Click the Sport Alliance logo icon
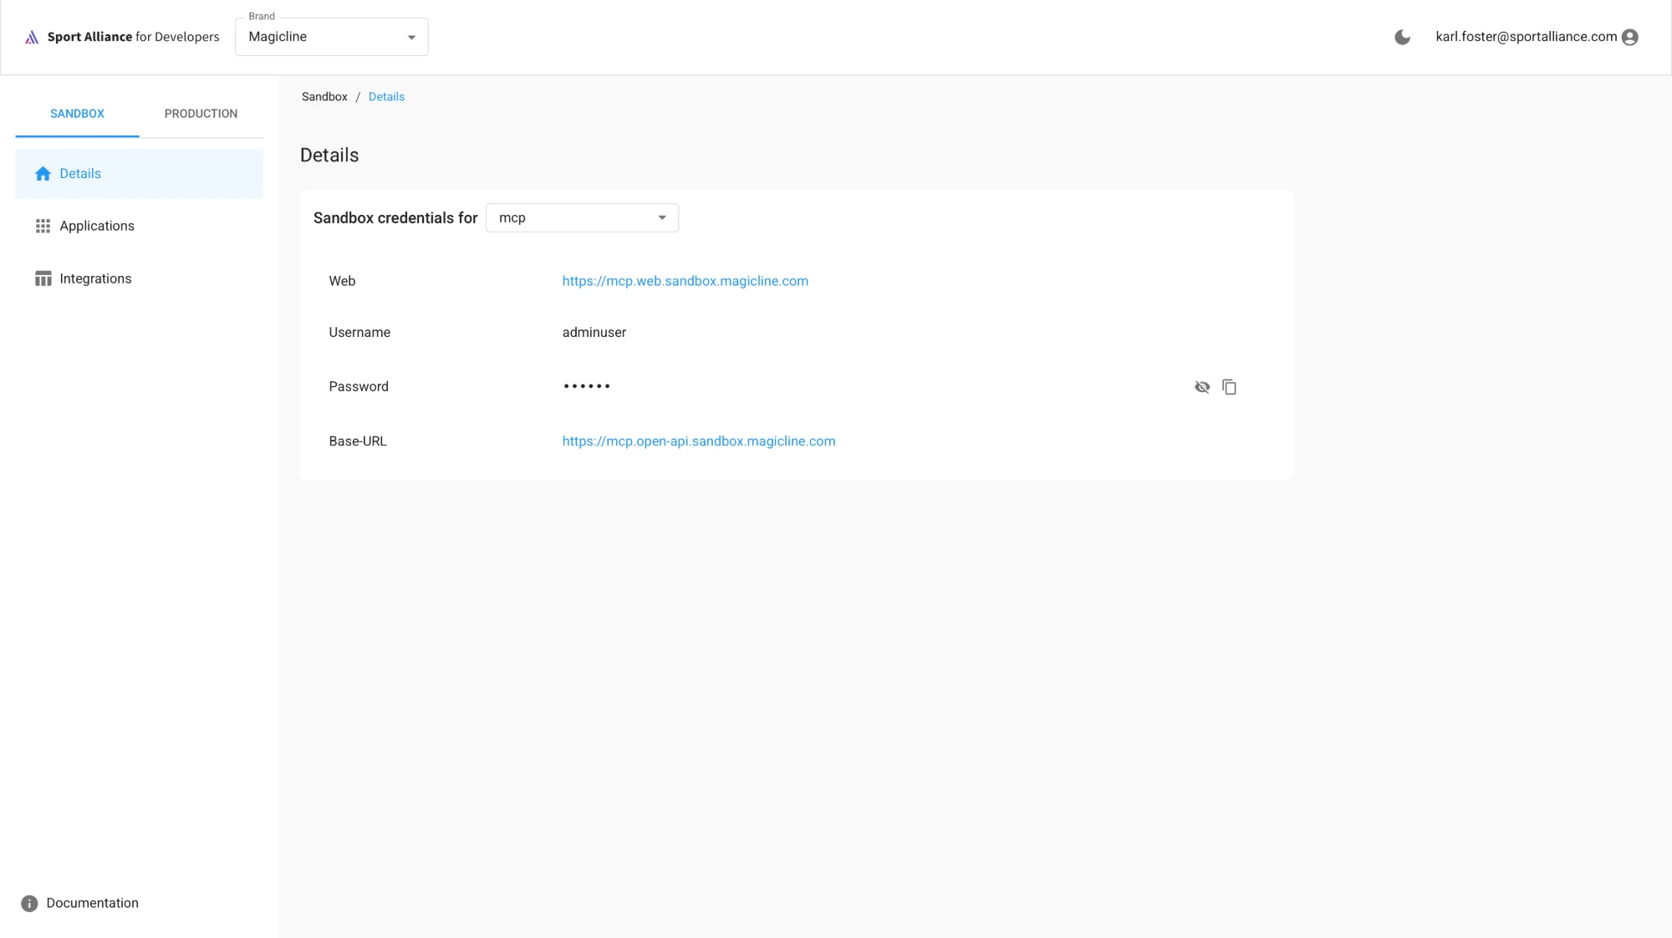The width and height of the screenshot is (1672, 938). 32,37
